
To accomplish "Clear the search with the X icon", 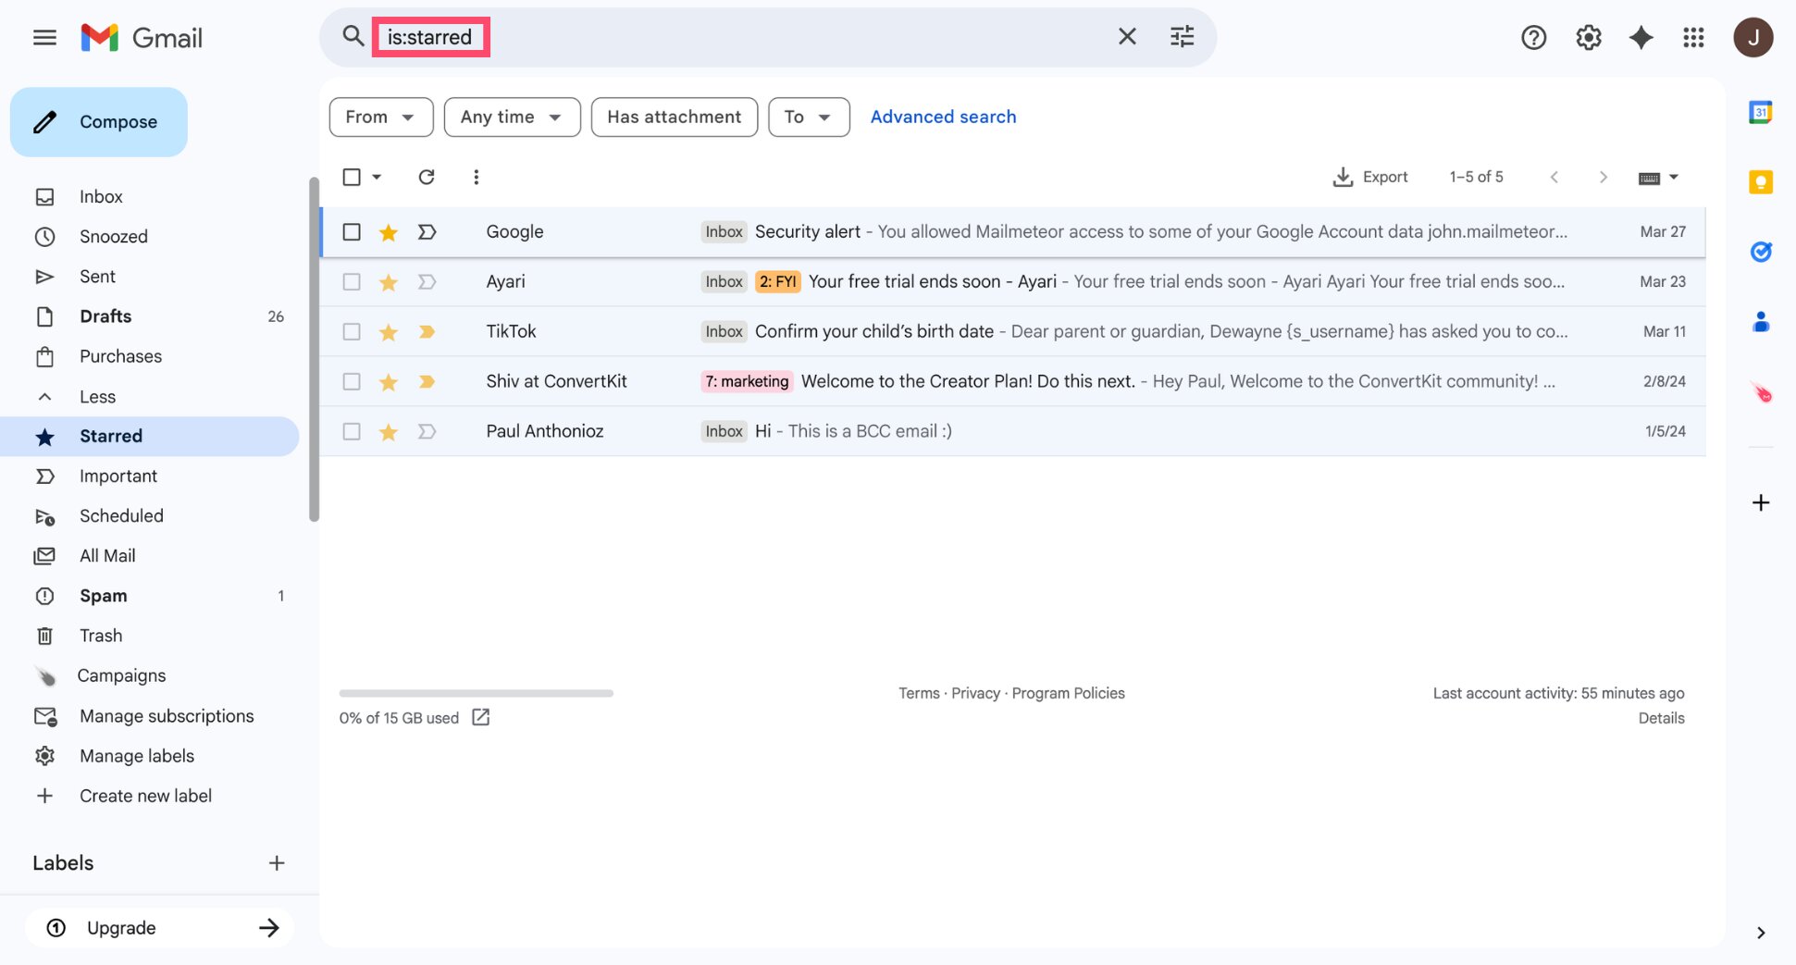I will 1127,37.
